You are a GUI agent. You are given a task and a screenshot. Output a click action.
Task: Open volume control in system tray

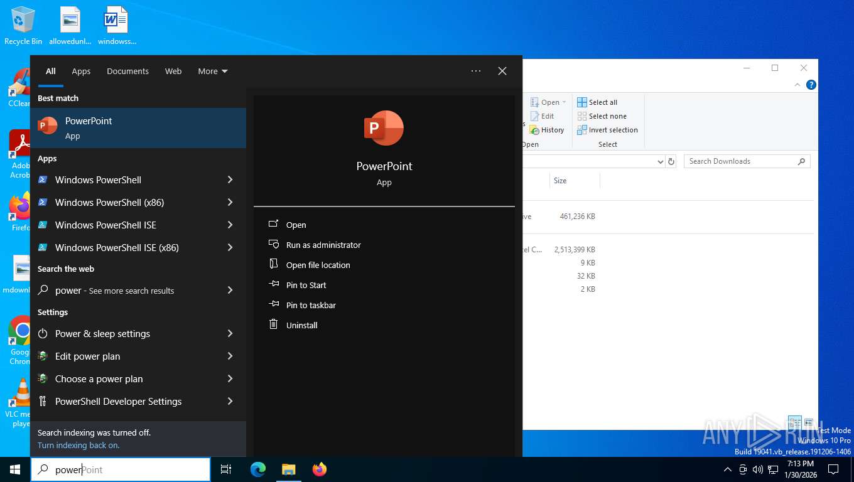[758, 469]
